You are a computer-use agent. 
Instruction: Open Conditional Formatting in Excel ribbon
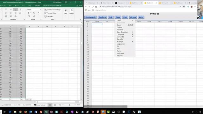(x=53, y=10)
